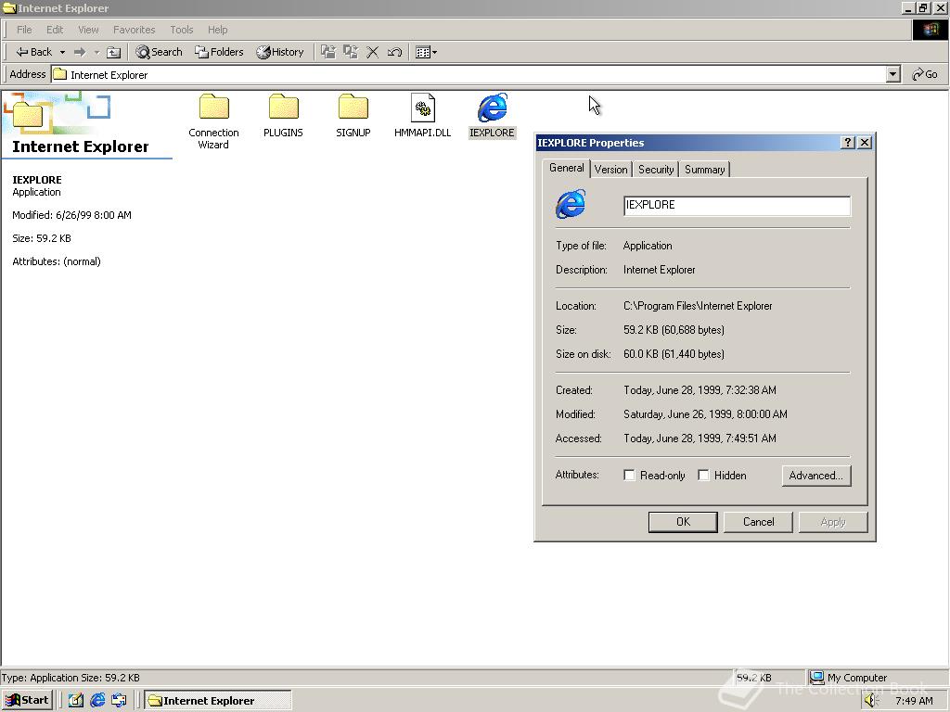Open the Views dropdown in toolbar
950x712 pixels.
[x=427, y=52]
